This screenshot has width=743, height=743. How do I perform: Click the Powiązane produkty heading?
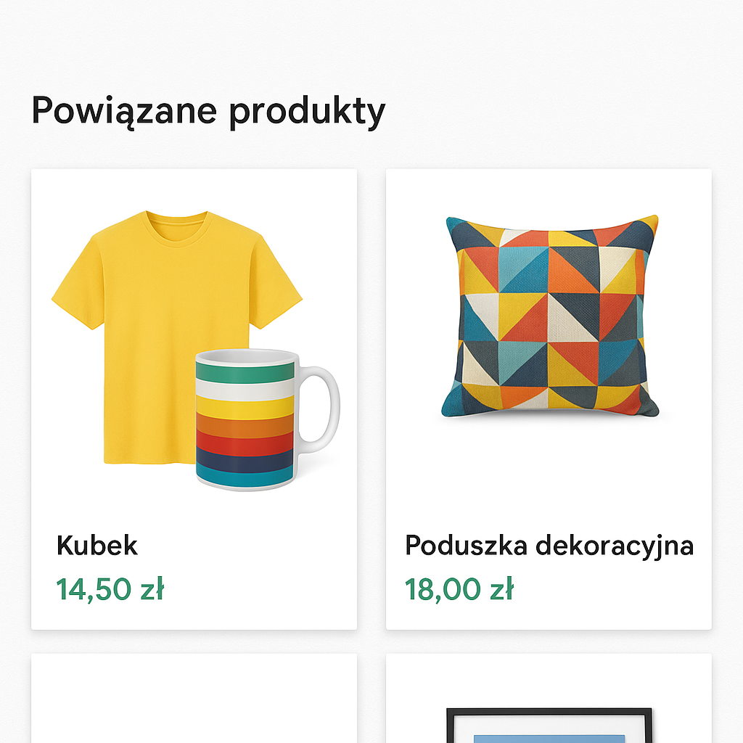point(208,111)
